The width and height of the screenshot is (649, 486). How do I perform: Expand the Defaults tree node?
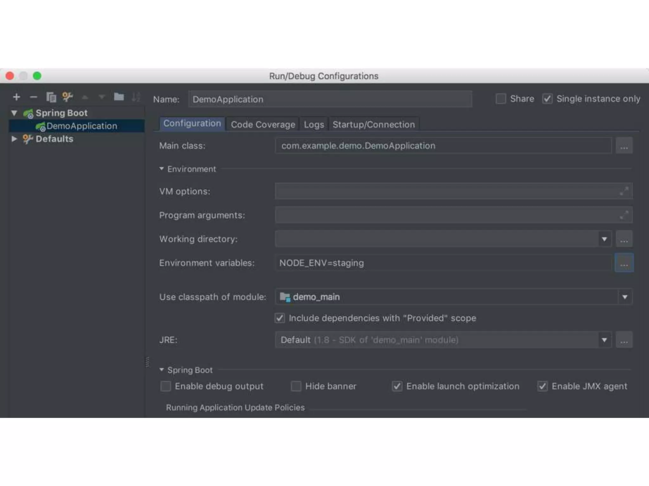click(14, 139)
